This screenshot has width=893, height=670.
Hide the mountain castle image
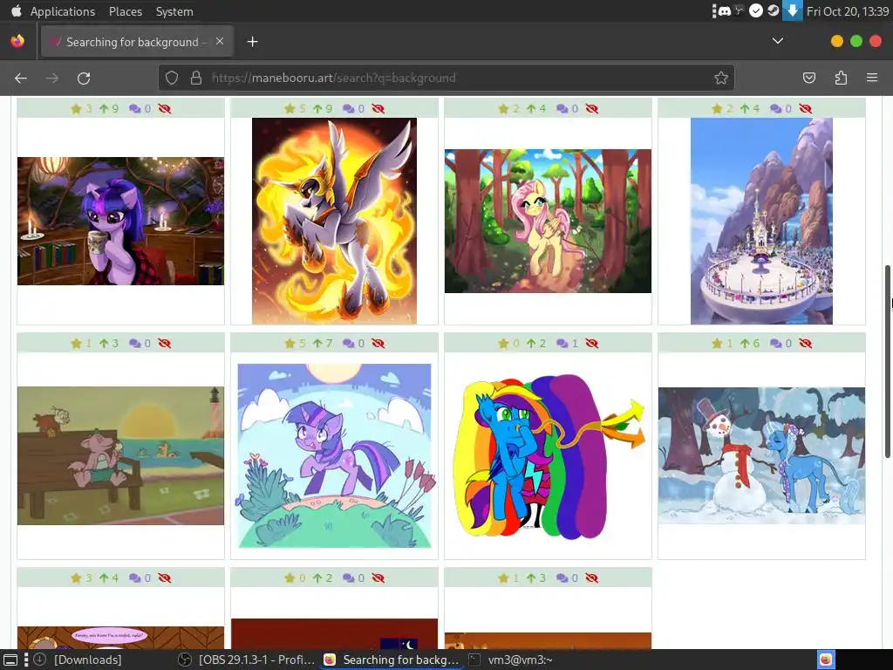[x=805, y=109]
